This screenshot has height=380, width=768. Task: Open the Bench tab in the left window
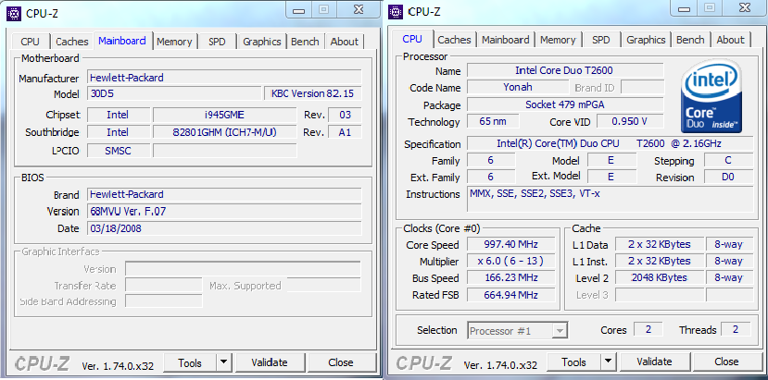[305, 42]
